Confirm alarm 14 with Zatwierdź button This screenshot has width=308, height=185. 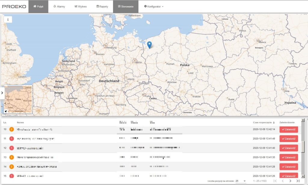288,166
